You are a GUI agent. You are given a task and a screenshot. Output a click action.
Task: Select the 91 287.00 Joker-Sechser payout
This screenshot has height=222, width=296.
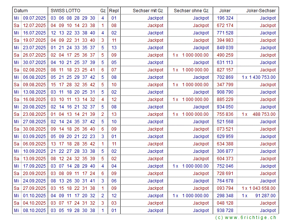[x=259, y=196]
